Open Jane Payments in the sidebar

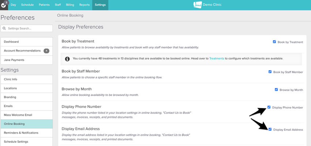click(27, 60)
